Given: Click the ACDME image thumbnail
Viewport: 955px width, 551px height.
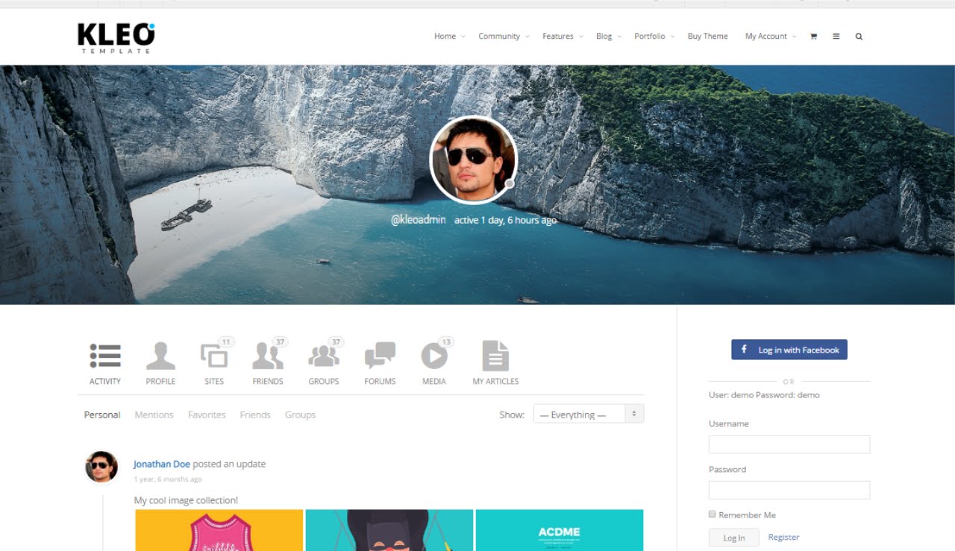Looking at the screenshot, I should click(x=558, y=530).
